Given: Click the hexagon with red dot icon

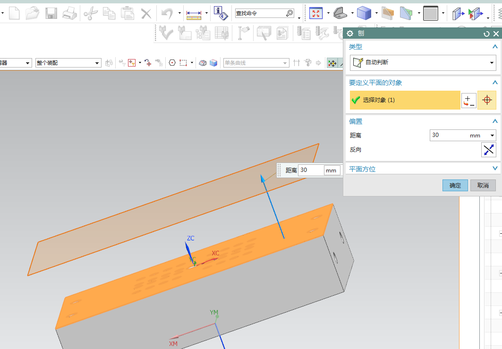Looking at the screenshot, I should click(x=172, y=63).
